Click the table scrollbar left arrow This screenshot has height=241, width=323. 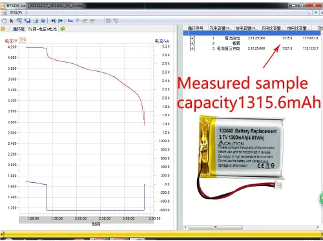coord(185,227)
